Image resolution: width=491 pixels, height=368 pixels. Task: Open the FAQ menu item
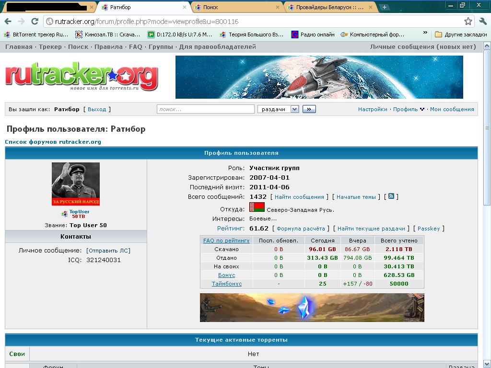[136, 47]
